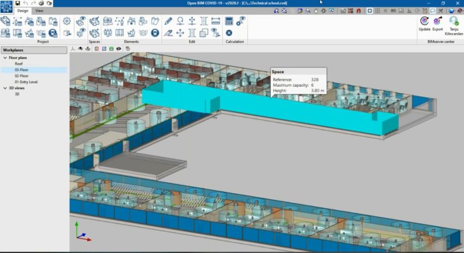Select the 02-Floor floor plan
Screen dimensions: 464x253
22,76
